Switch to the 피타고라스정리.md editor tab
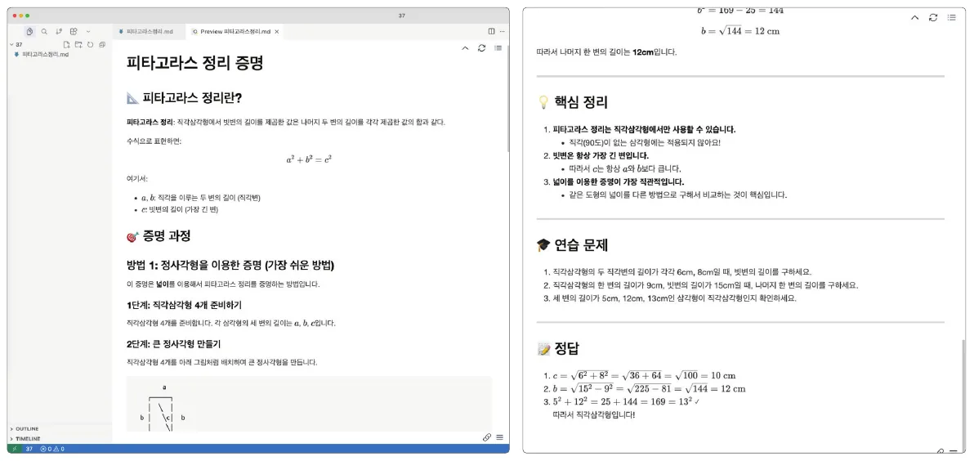Viewport: 974px width, 461px height. pyautogui.click(x=149, y=31)
